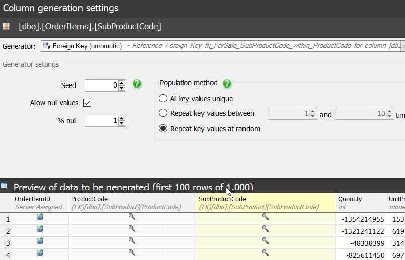Click the maximum repeat value field

point(361,114)
